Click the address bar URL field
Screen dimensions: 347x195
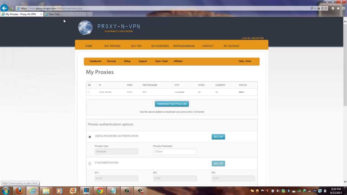pyautogui.click(x=163, y=8)
